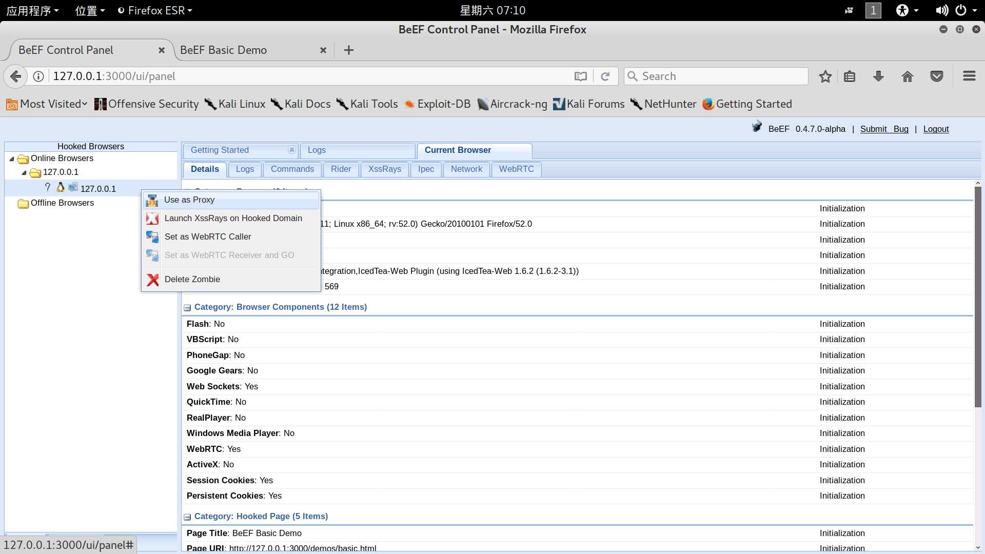Screen dimensions: 985x554
Task: Show bookmarks list icon
Action: pos(850,76)
